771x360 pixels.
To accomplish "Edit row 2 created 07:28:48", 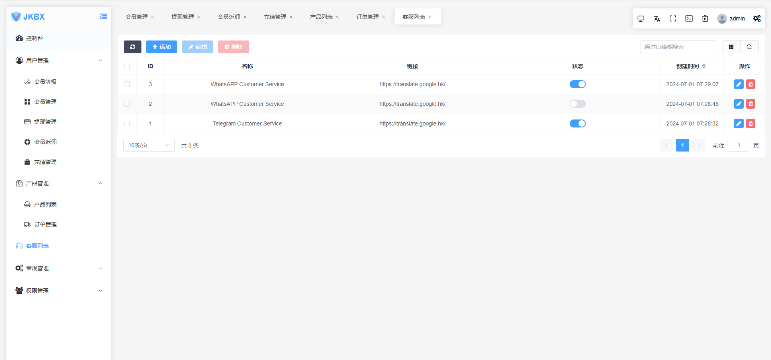I will click(x=739, y=104).
